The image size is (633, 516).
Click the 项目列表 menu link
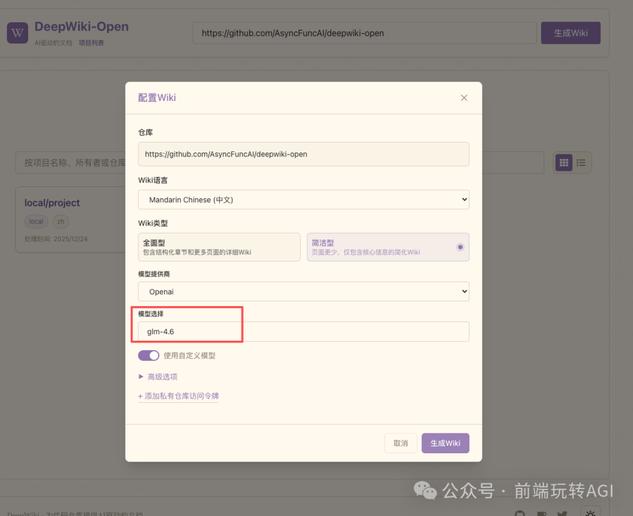coord(91,42)
